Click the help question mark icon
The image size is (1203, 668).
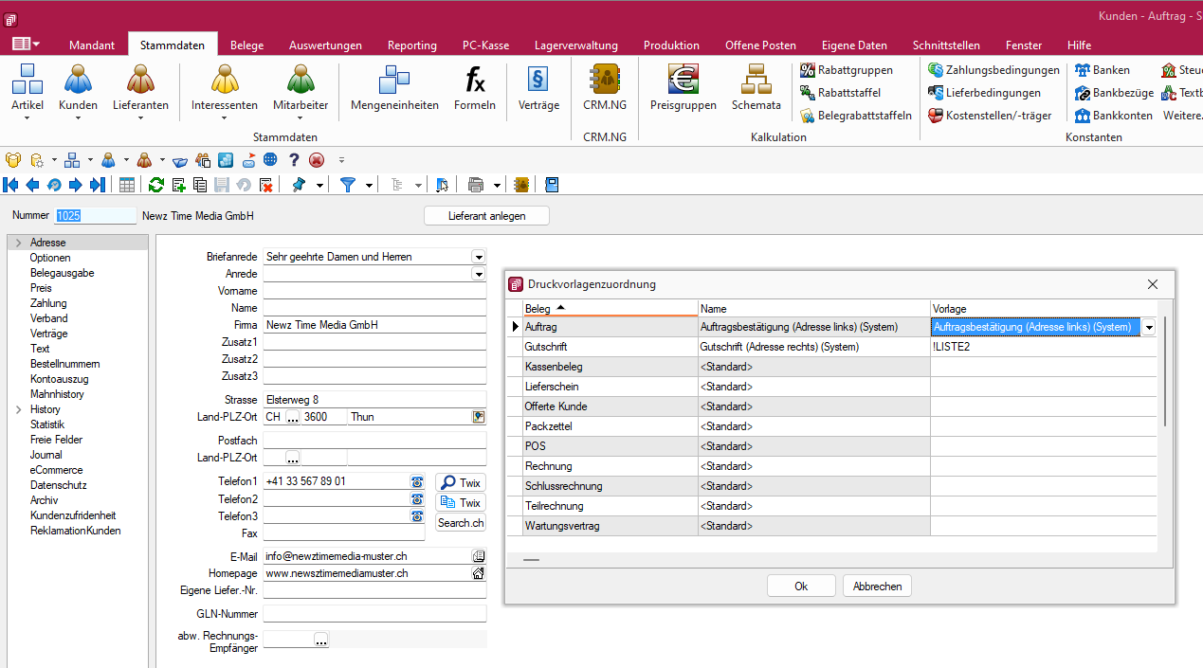pyautogui.click(x=294, y=160)
